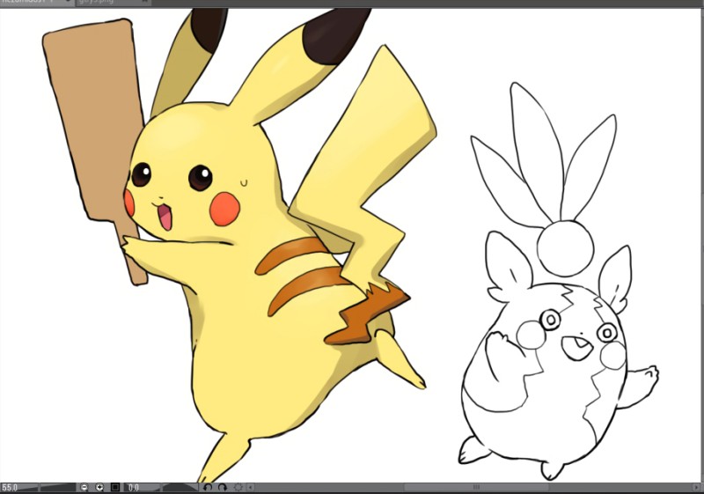
Task: Reset canvas rotation icon
Action: (238, 487)
